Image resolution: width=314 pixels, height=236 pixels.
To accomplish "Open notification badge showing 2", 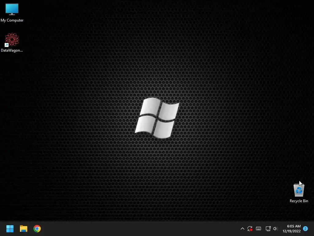I will (x=305, y=229).
